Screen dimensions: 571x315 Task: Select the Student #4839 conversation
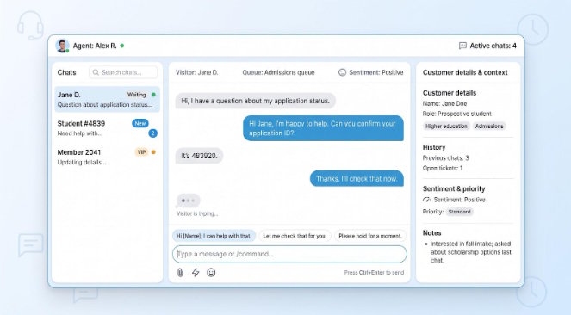tap(107, 128)
